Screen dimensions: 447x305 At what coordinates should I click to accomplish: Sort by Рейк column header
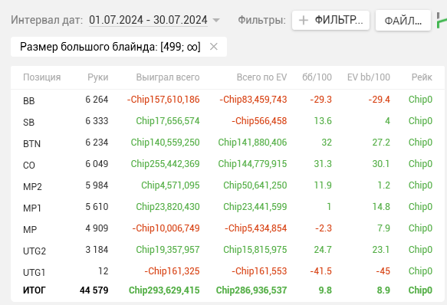pos(422,77)
